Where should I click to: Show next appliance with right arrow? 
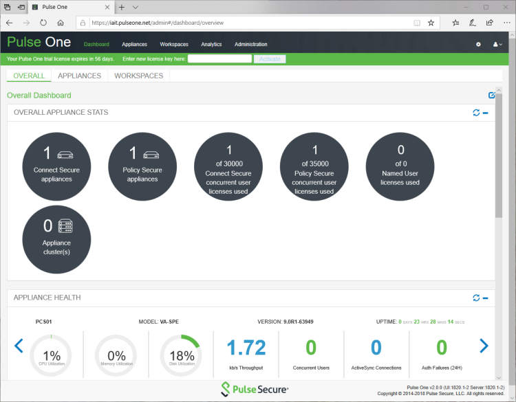[484, 346]
